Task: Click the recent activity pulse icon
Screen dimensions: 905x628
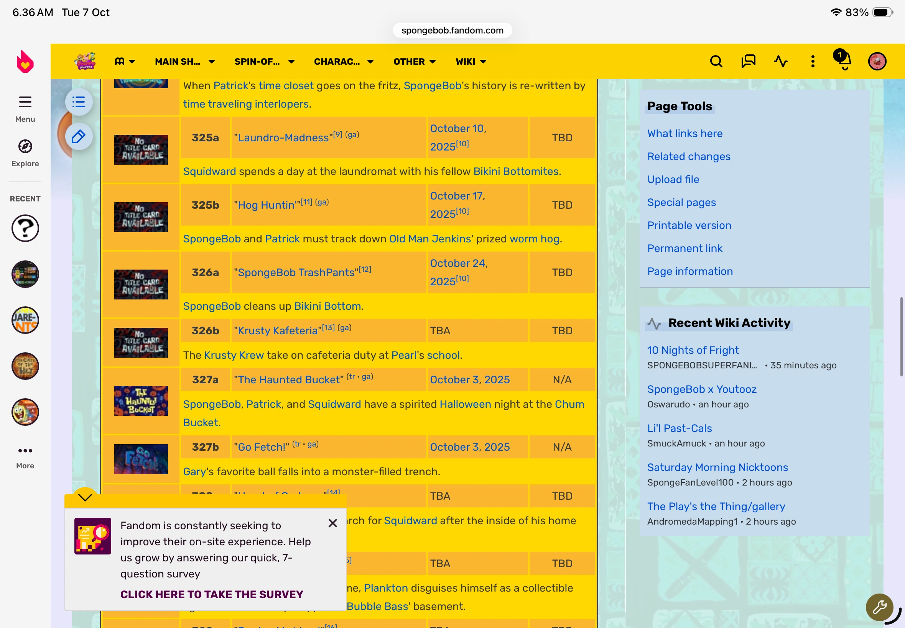Action: pyautogui.click(x=780, y=61)
